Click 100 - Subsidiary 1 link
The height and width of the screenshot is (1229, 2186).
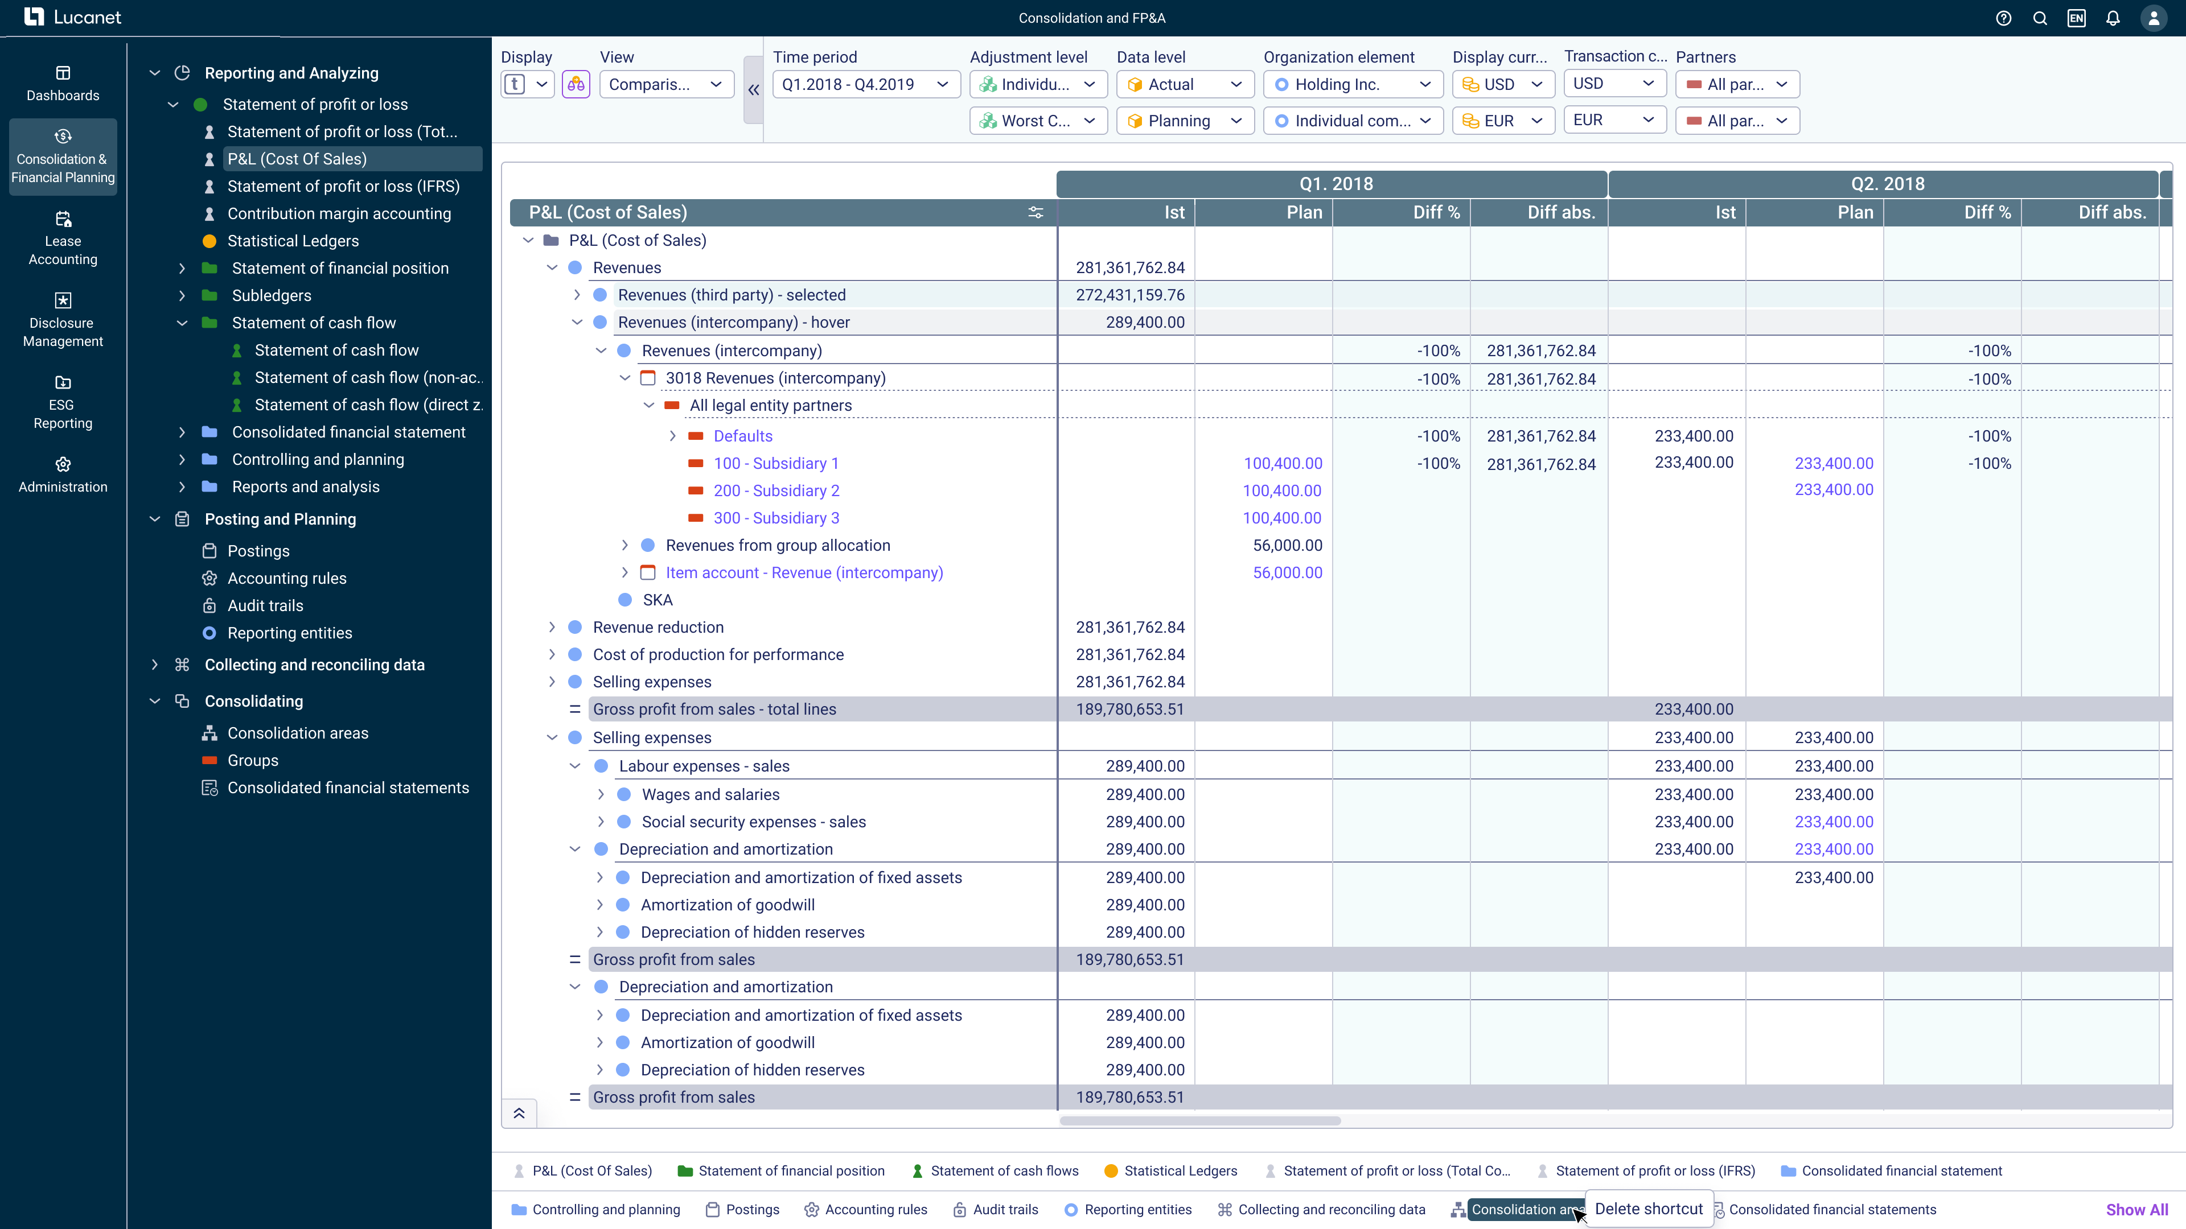[775, 463]
